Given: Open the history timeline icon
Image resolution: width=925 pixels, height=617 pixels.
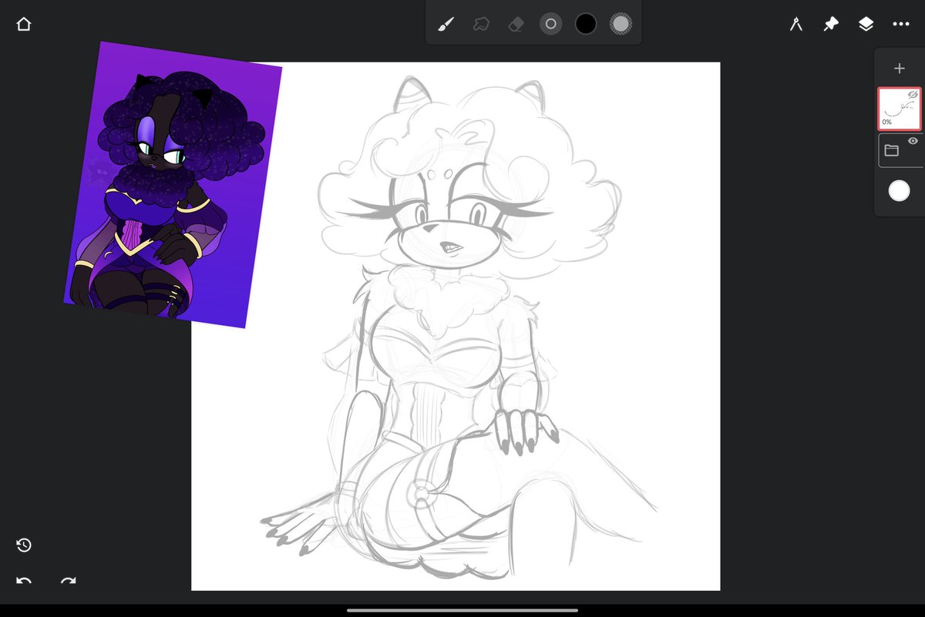Looking at the screenshot, I should tap(24, 545).
